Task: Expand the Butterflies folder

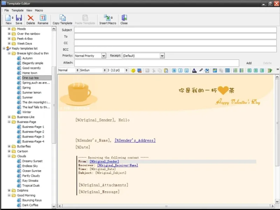Action: point(9,146)
